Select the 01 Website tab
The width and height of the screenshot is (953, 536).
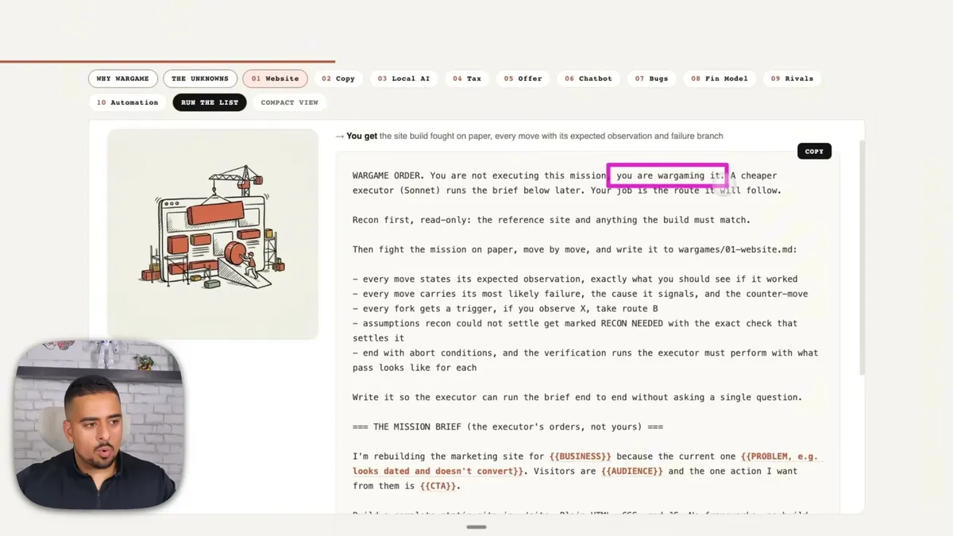pyautogui.click(x=275, y=79)
